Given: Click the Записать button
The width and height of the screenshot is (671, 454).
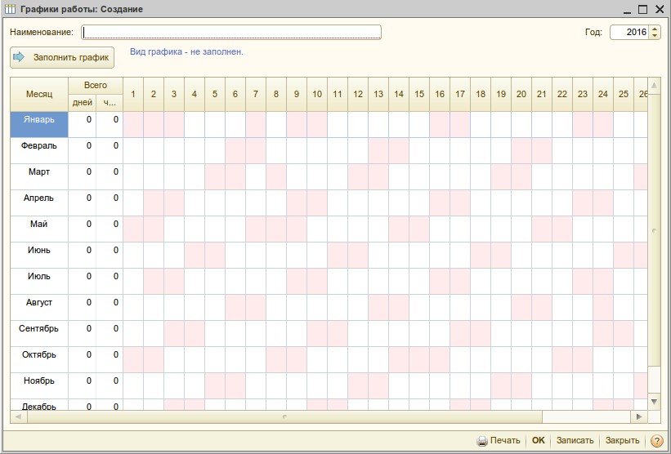Looking at the screenshot, I should click(x=575, y=440).
